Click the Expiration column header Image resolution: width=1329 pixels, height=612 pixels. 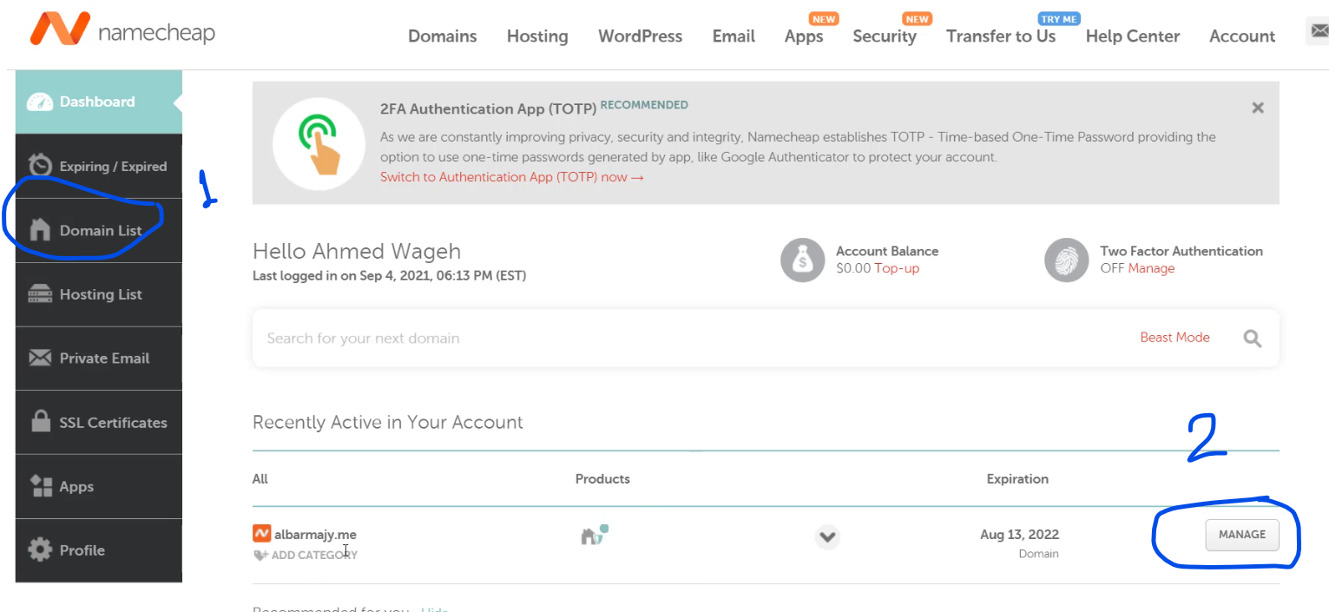point(1017,479)
